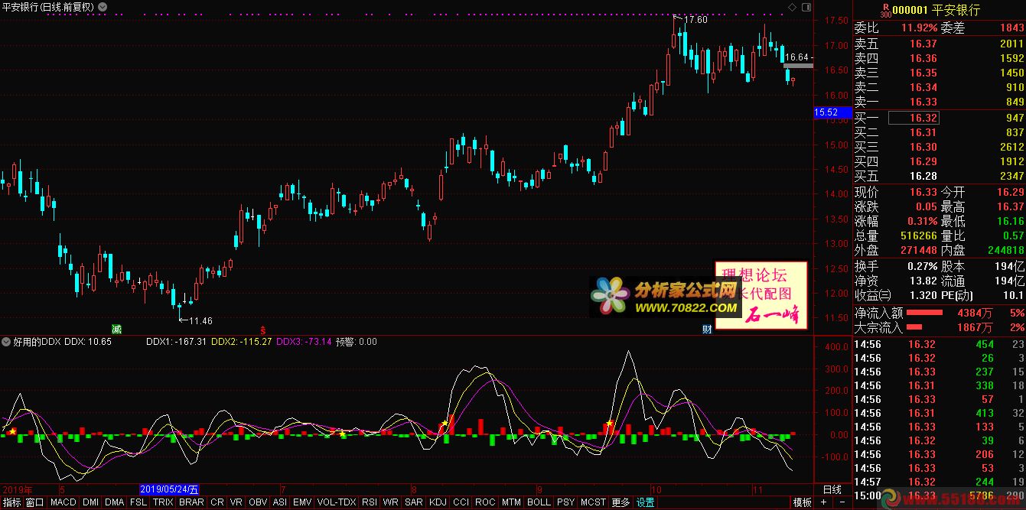This screenshot has height=510, width=1026.
Task: Click the chart title 平安银行(日线,前复权)
Action: 47,7
